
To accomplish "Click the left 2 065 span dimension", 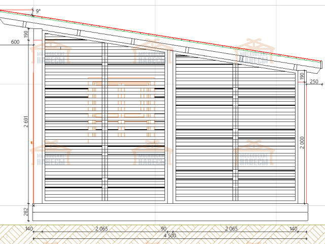I will click(x=101, y=229).
